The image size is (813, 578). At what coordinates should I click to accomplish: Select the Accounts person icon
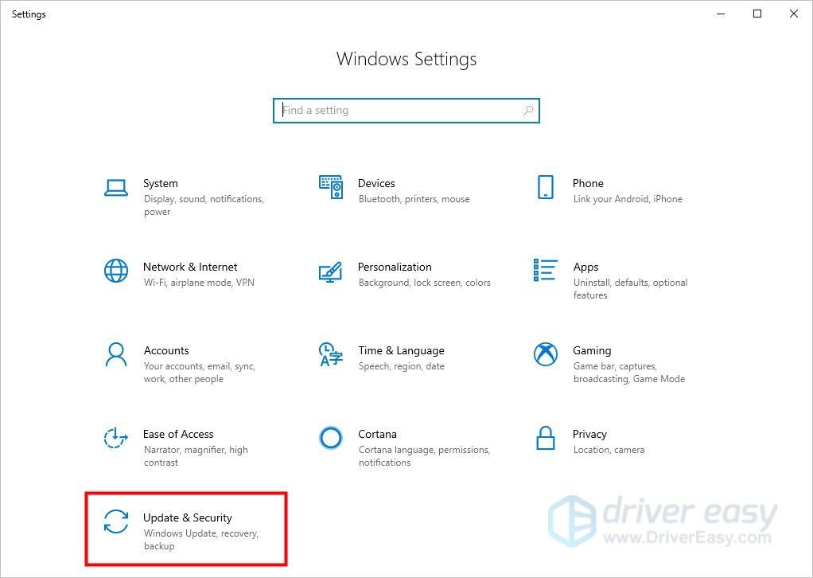point(115,354)
